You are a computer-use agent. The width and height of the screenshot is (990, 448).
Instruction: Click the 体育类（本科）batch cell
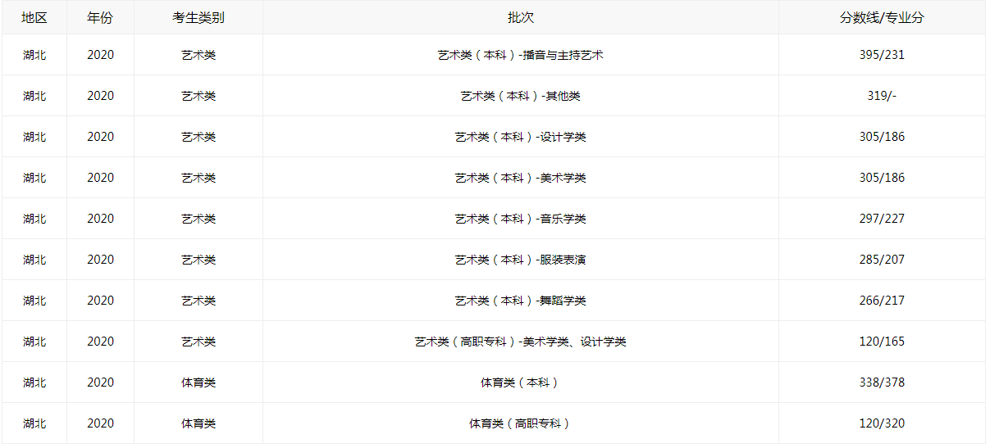tap(520, 382)
